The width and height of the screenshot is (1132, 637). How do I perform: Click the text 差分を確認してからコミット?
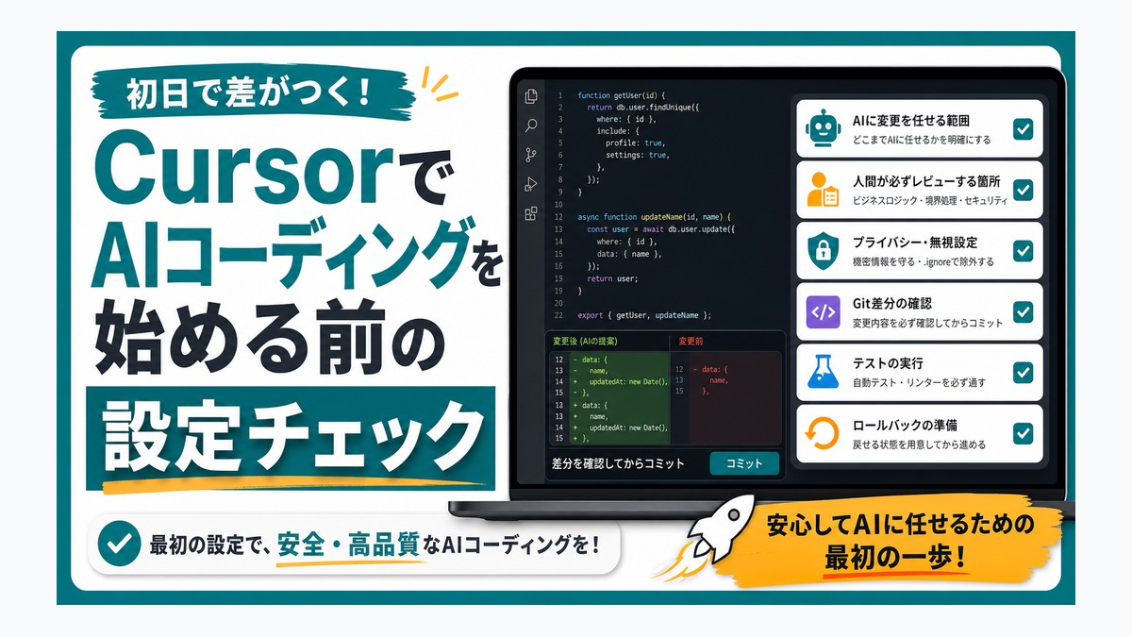point(618,463)
